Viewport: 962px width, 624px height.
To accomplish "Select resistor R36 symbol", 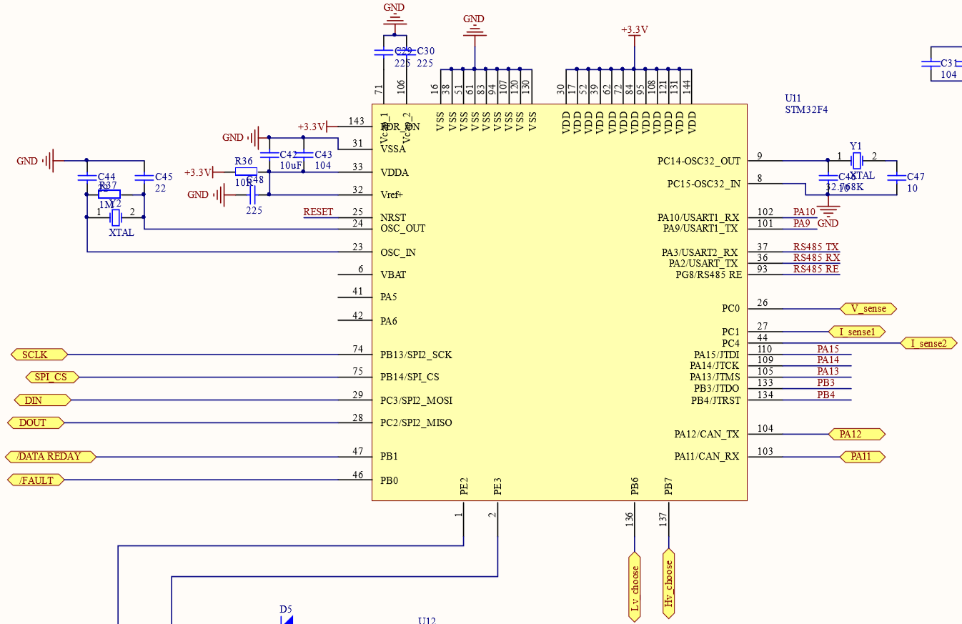I will [x=246, y=172].
